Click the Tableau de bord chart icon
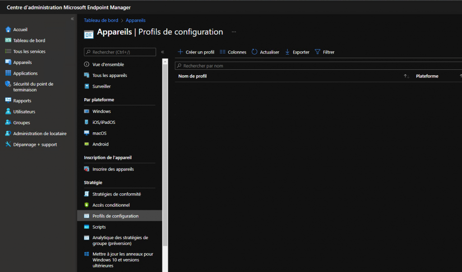 [8, 40]
